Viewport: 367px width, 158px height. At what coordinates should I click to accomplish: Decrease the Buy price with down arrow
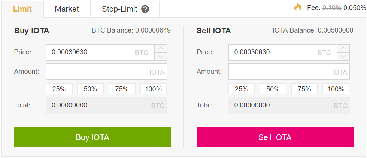pos(161,57)
